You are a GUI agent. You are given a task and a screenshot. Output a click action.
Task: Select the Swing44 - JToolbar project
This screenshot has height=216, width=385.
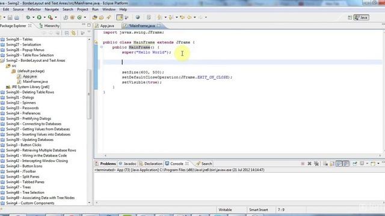click(21, 171)
